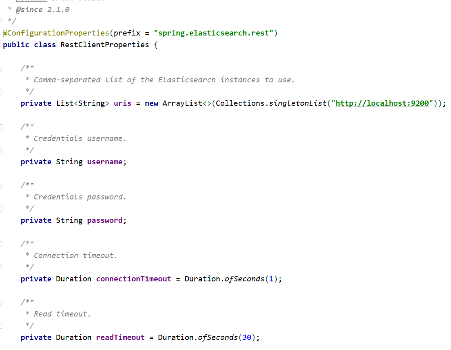
Task: Click the 'Connection timeout.' comment
Action: pos(76,256)
